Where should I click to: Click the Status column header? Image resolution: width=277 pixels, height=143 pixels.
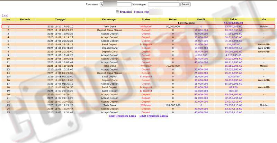click(146, 19)
